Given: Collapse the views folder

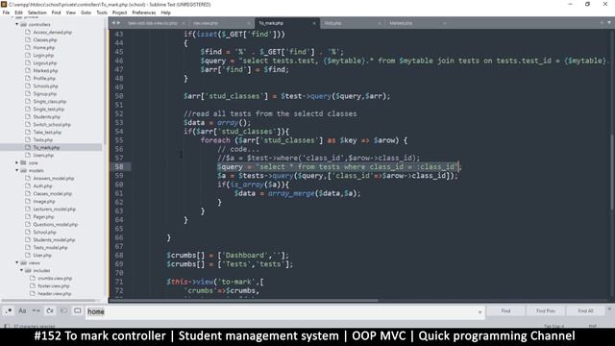Looking at the screenshot, I should (17, 262).
